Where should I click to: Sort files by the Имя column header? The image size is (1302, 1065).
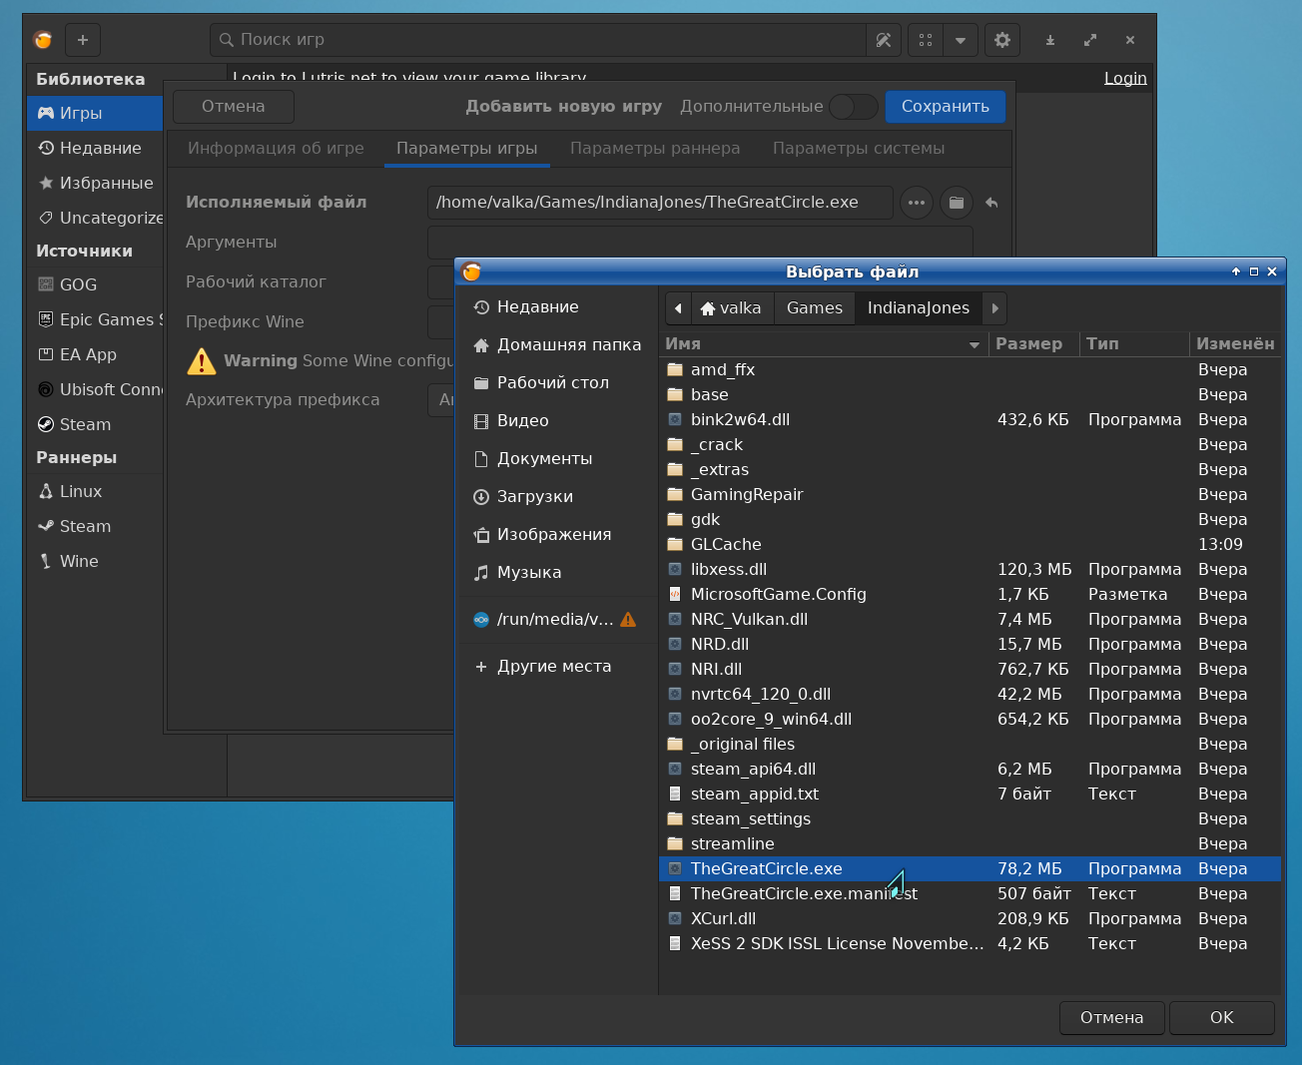[x=824, y=343]
